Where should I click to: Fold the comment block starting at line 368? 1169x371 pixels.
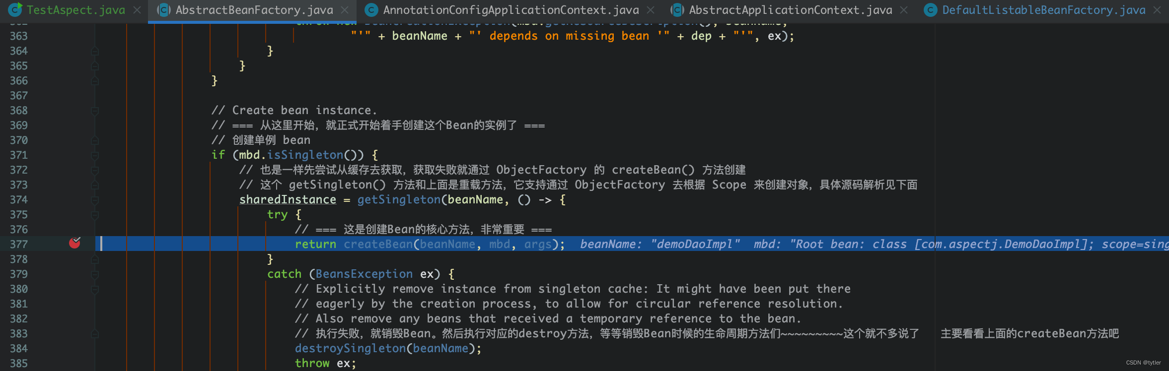(x=95, y=111)
